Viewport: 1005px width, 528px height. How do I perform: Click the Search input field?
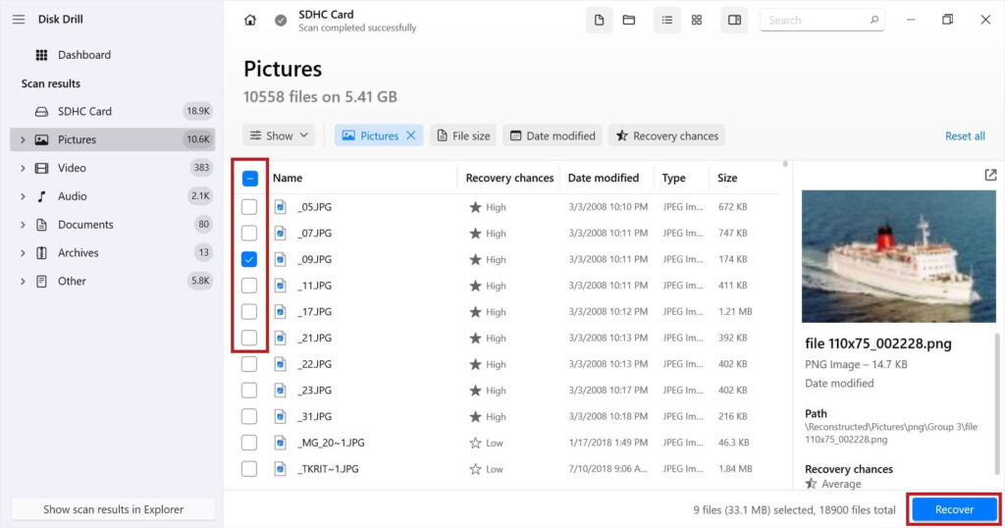[x=815, y=20]
